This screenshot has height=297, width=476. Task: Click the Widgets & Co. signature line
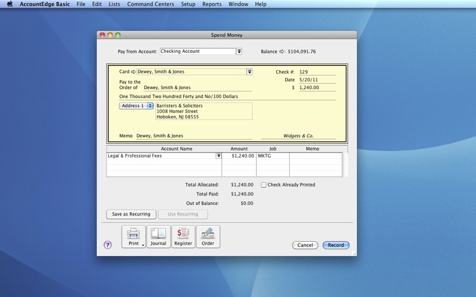click(299, 136)
